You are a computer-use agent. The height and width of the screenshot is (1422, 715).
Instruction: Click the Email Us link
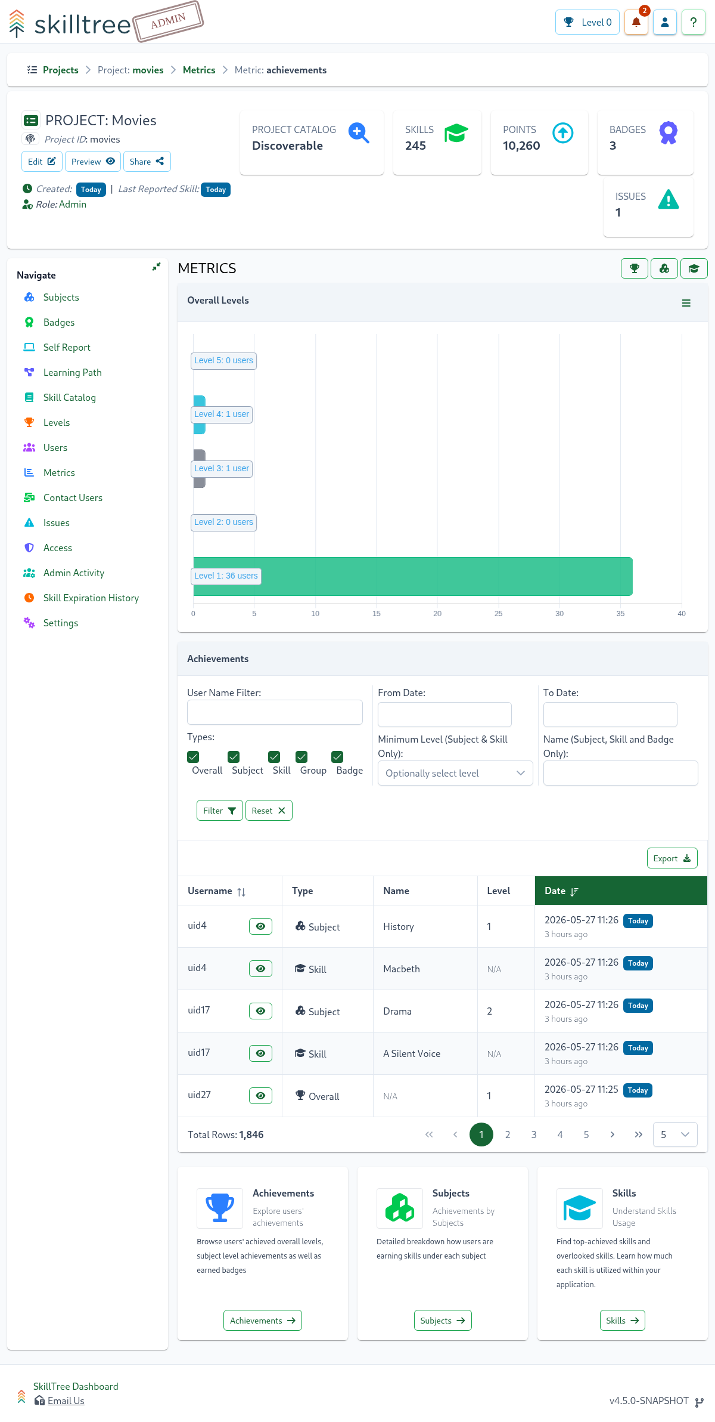[66, 1401]
